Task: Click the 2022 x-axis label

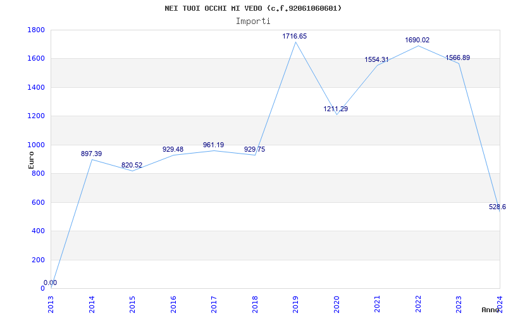Action: (x=418, y=304)
